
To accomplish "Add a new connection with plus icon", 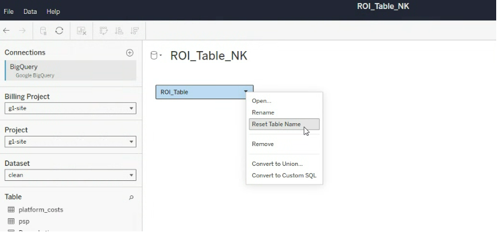I will 130,53.
